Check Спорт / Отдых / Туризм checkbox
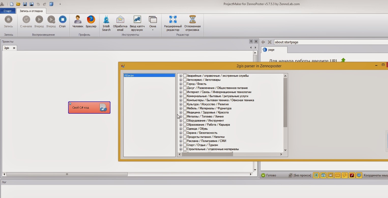This screenshot has width=388, height=198. tap(185, 145)
